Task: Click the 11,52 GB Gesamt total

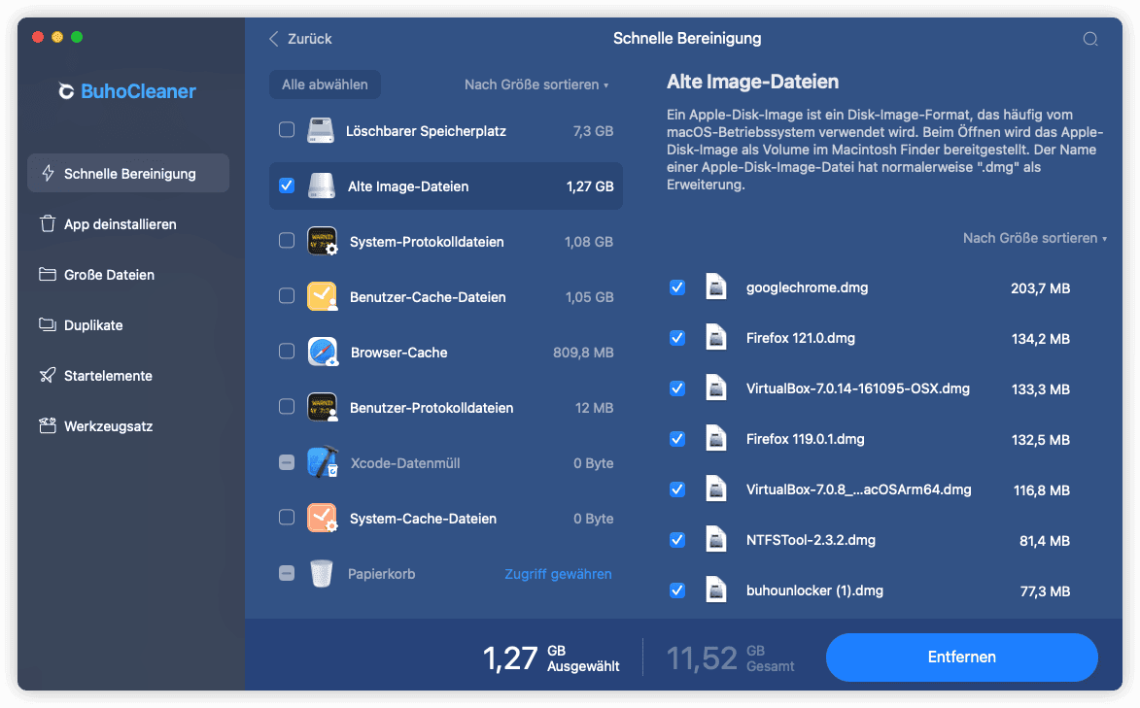Action: 731,657
